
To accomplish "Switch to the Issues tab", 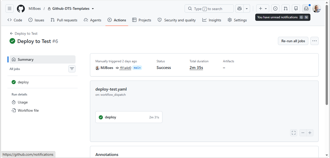I will [x=36, y=20].
